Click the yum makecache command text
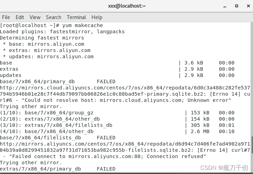 pos(82,25)
